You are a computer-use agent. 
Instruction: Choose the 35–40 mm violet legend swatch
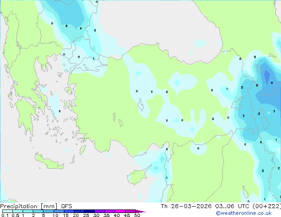(110, 211)
